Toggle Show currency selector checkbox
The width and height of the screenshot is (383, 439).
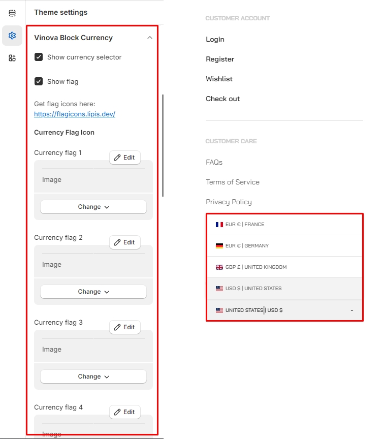[39, 57]
